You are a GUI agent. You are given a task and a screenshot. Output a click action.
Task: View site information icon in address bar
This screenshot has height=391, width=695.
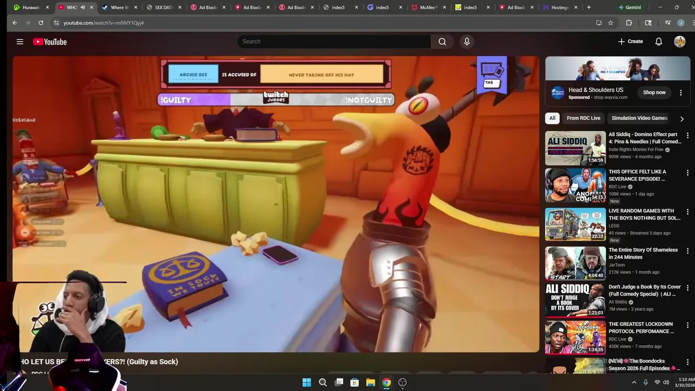(x=56, y=23)
